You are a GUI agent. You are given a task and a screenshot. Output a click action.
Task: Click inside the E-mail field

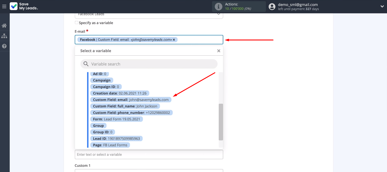point(149,40)
